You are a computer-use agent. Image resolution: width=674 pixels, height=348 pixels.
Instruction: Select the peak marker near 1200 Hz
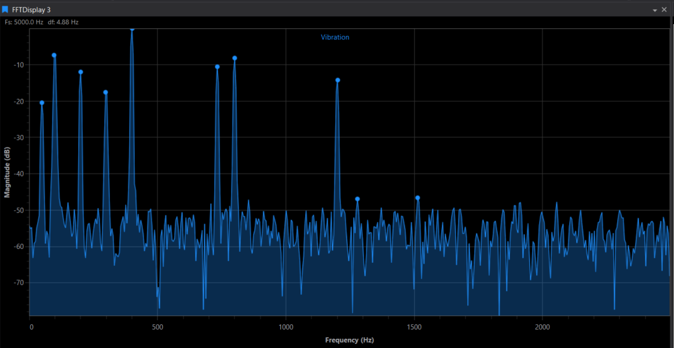tap(338, 80)
